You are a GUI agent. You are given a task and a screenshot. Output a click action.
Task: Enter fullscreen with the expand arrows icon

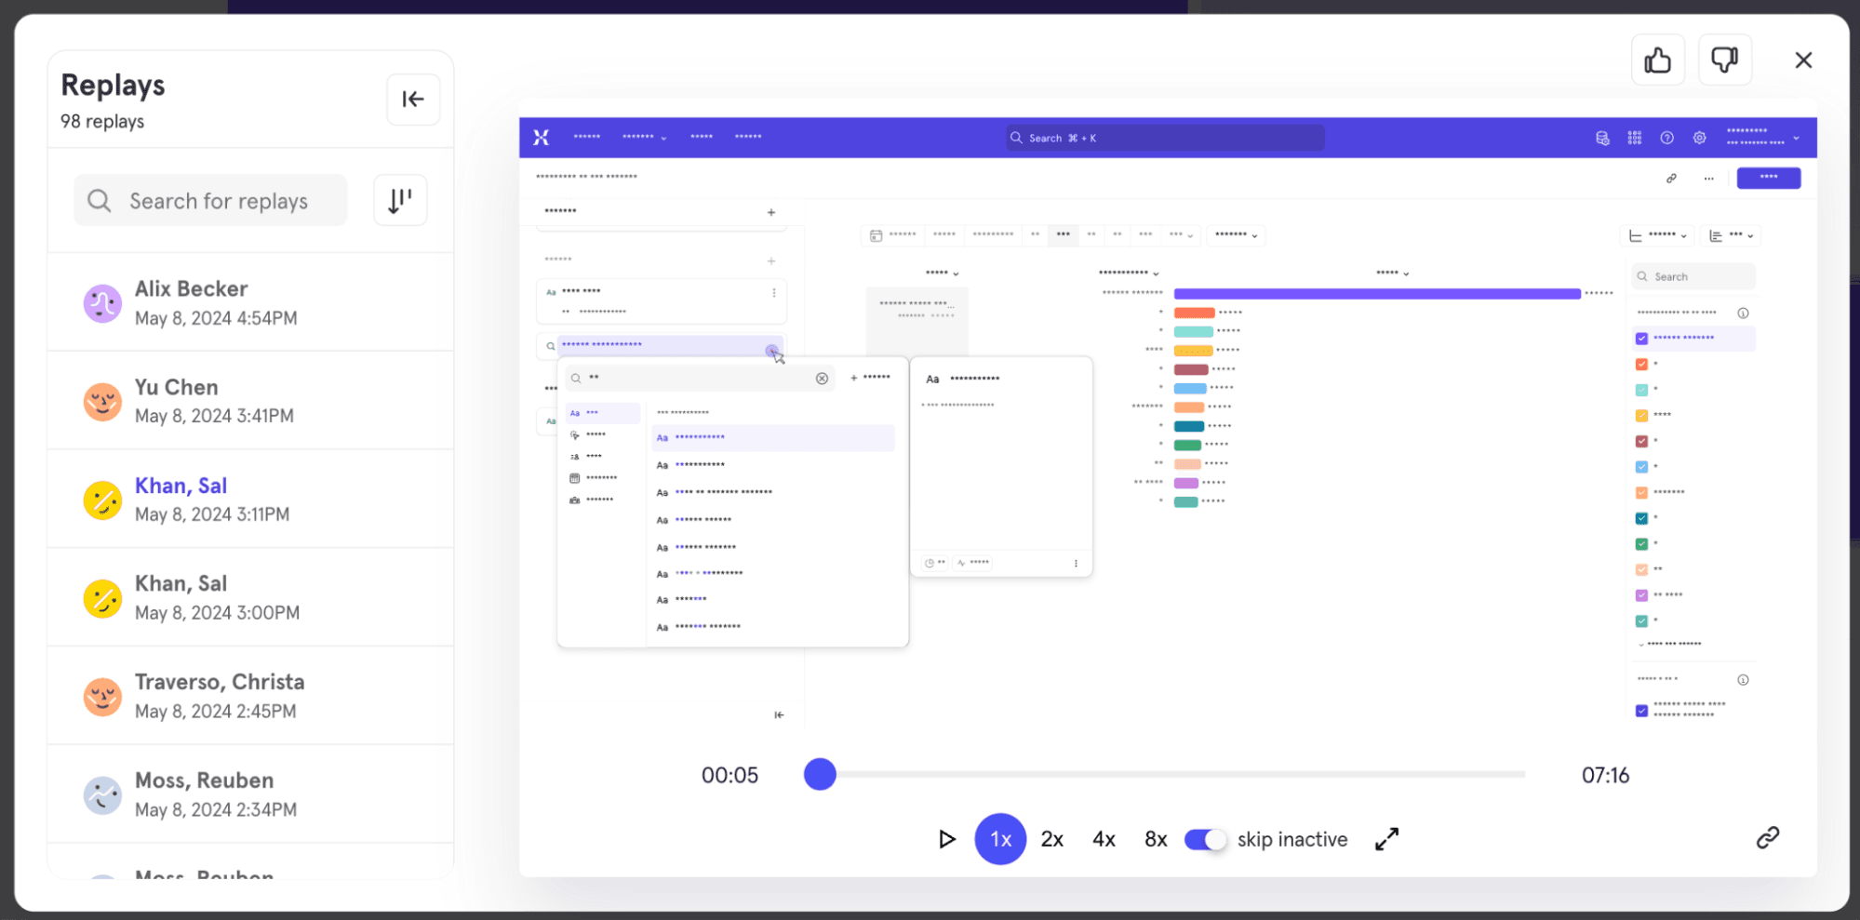pyautogui.click(x=1386, y=839)
